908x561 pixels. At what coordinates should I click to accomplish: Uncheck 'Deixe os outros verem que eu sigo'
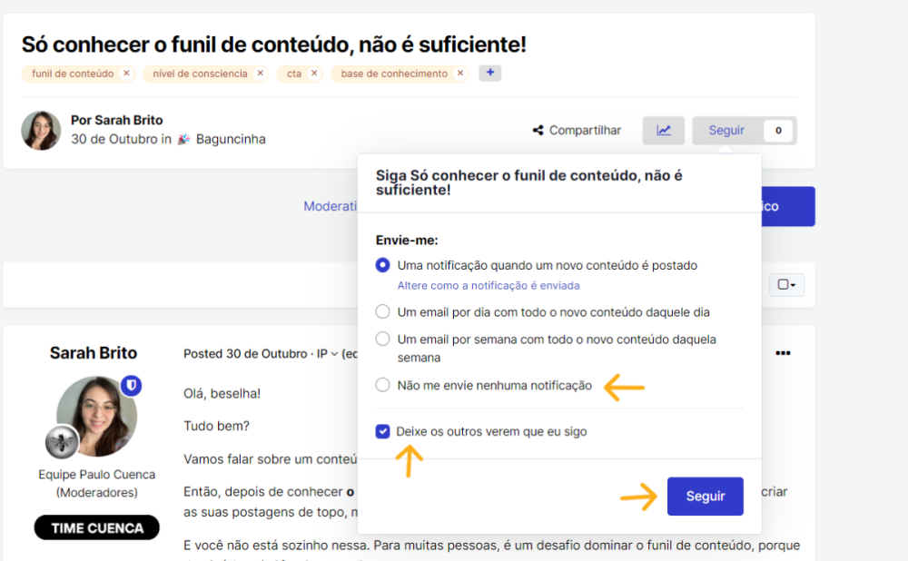383,431
